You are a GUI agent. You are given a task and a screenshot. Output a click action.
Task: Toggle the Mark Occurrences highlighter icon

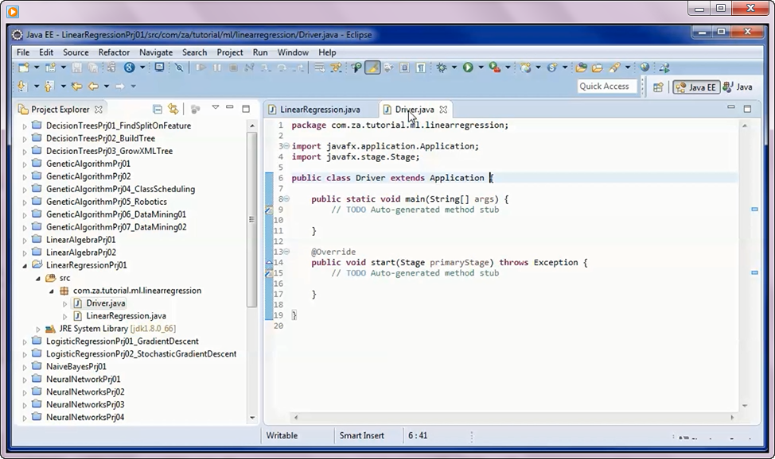click(x=372, y=67)
